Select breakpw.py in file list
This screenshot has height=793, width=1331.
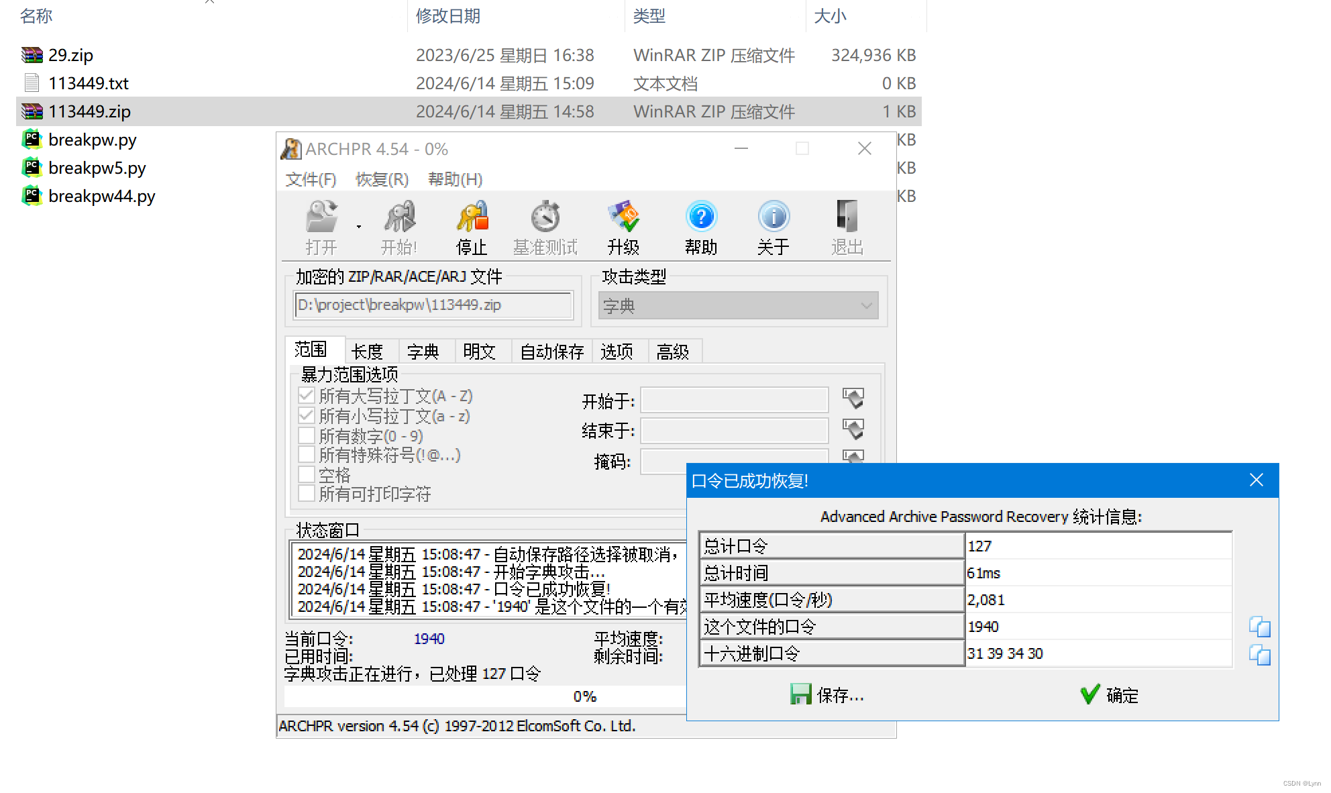coord(93,140)
